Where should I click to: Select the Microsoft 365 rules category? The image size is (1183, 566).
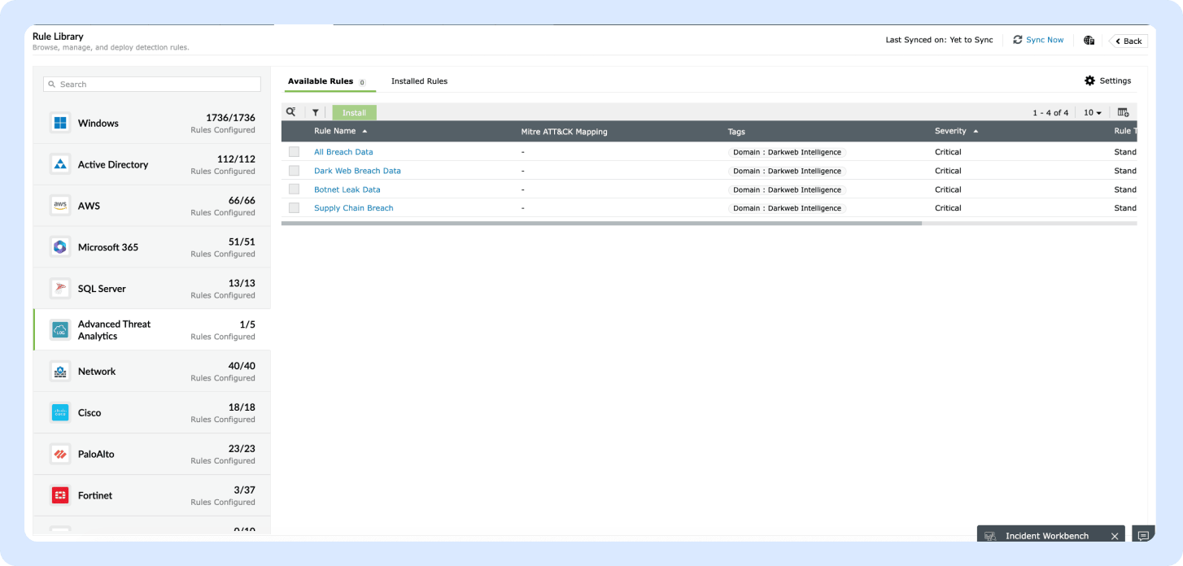[x=152, y=247]
